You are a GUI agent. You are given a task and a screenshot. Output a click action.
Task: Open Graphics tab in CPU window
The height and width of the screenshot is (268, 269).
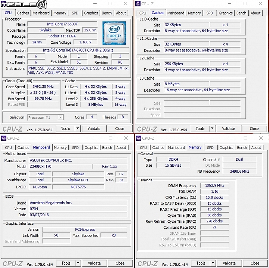[91, 13]
